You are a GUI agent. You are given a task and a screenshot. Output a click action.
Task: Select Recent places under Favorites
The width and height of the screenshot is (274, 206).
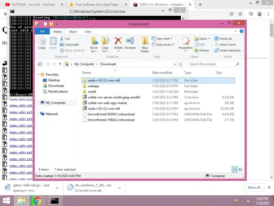[55, 91]
